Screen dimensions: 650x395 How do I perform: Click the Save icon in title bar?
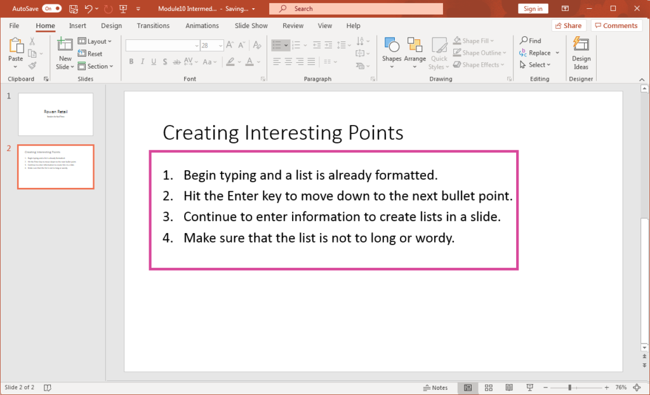(74, 9)
